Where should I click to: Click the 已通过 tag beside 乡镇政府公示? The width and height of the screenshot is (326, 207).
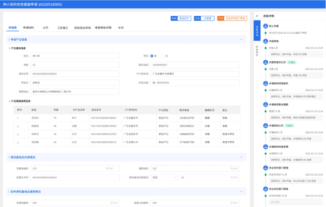(x=289, y=126)
